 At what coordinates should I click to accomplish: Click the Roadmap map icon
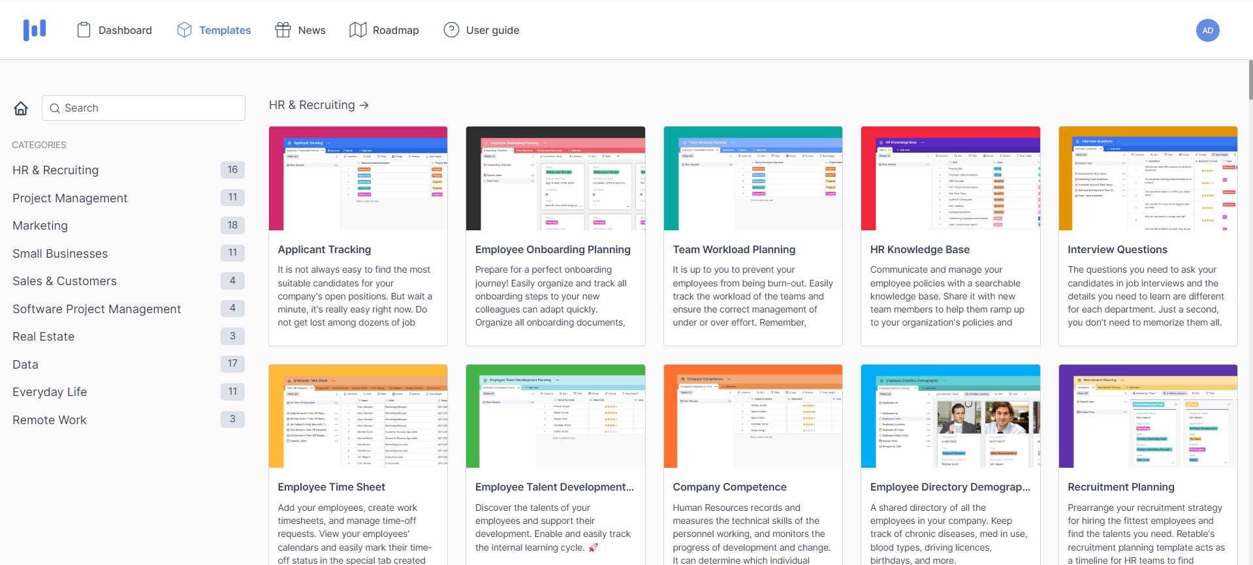(x=358, y=30)
